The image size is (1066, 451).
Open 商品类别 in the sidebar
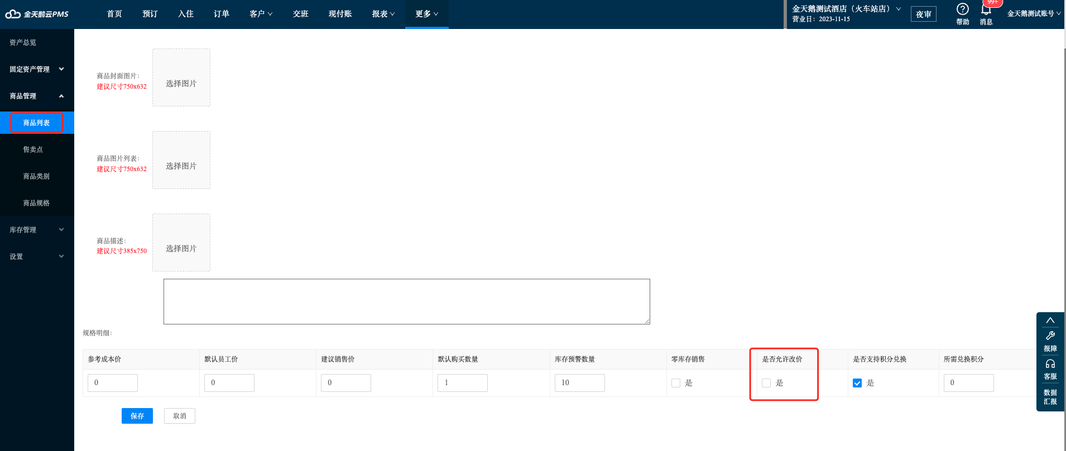click(x=37, y=176)
